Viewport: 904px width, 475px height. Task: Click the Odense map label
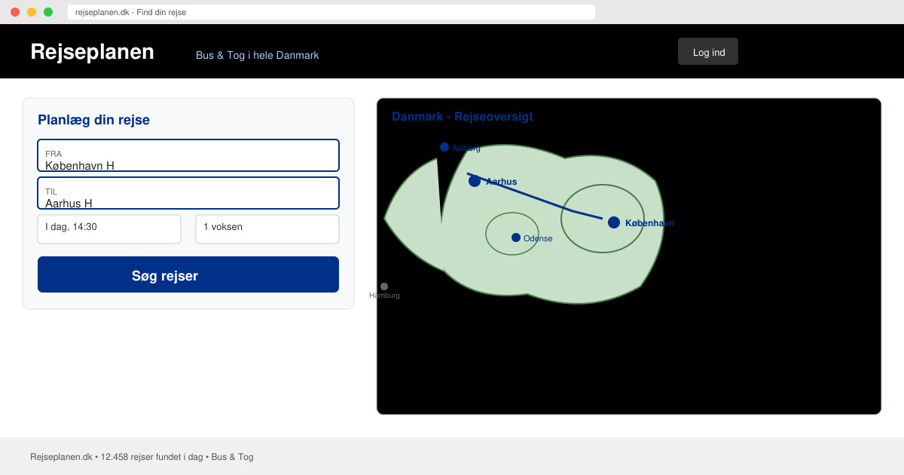pyautogui.click(x=538, y=238)
